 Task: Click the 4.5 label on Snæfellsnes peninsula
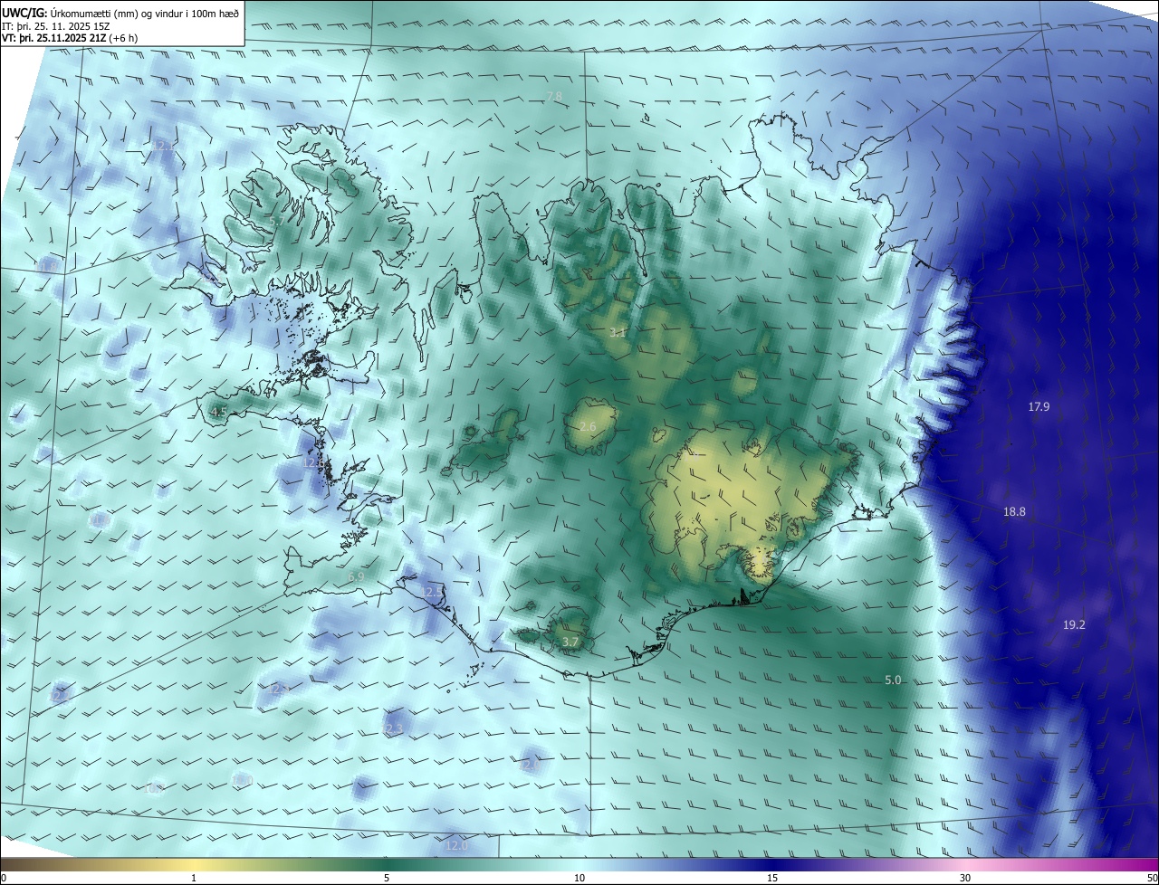(218, 413)
